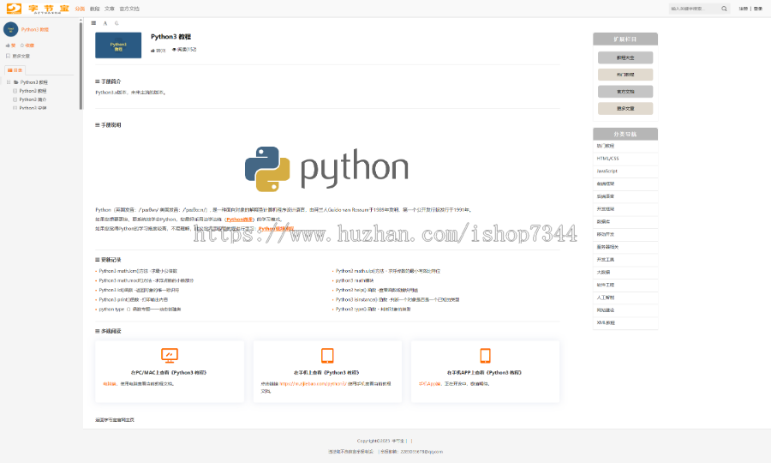Click the orange 电脑端 link in the PC card
771x463 pixels.
(x=110, y=384)
